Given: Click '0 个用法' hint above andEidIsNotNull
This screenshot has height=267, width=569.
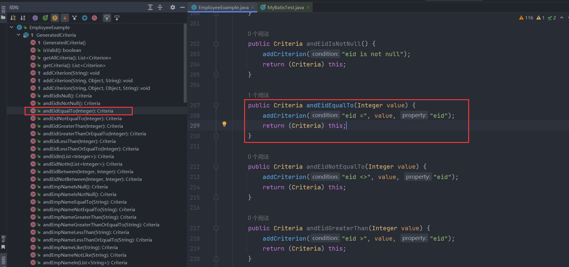Looking at the screenshot, I should [x=258, y=34].
